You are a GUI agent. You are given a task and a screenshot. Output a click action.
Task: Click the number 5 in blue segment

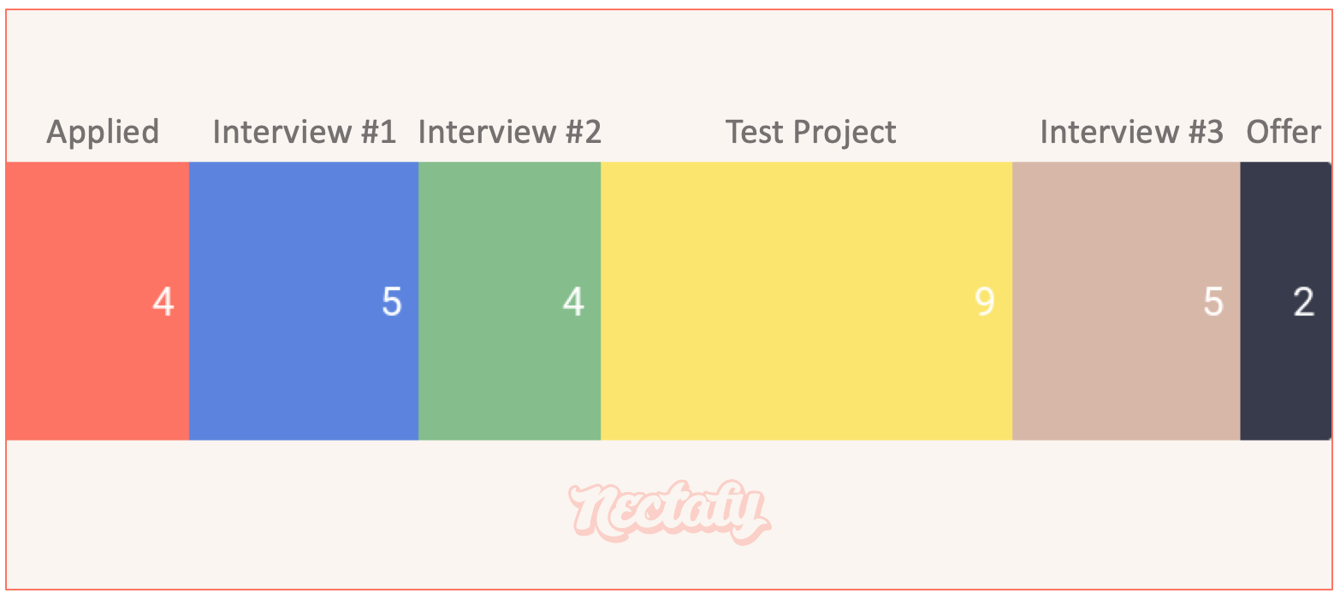[x=392, y=302]
